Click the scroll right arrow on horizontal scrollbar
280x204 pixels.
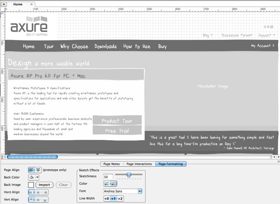click(x=278, y=157)
